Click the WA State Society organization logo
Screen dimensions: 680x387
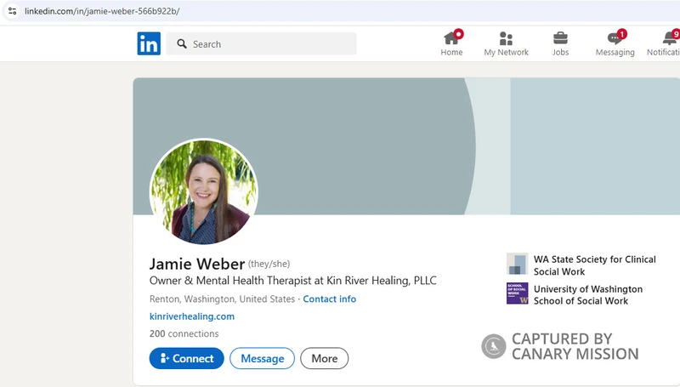(517, 264)
